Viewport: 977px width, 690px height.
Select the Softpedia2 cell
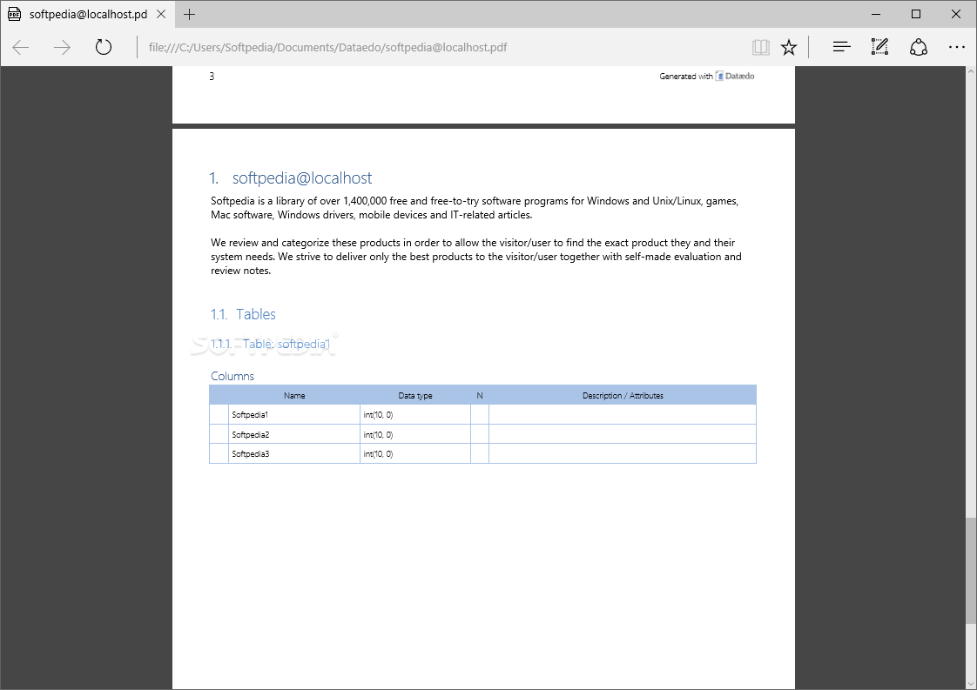tap(294, 435)
